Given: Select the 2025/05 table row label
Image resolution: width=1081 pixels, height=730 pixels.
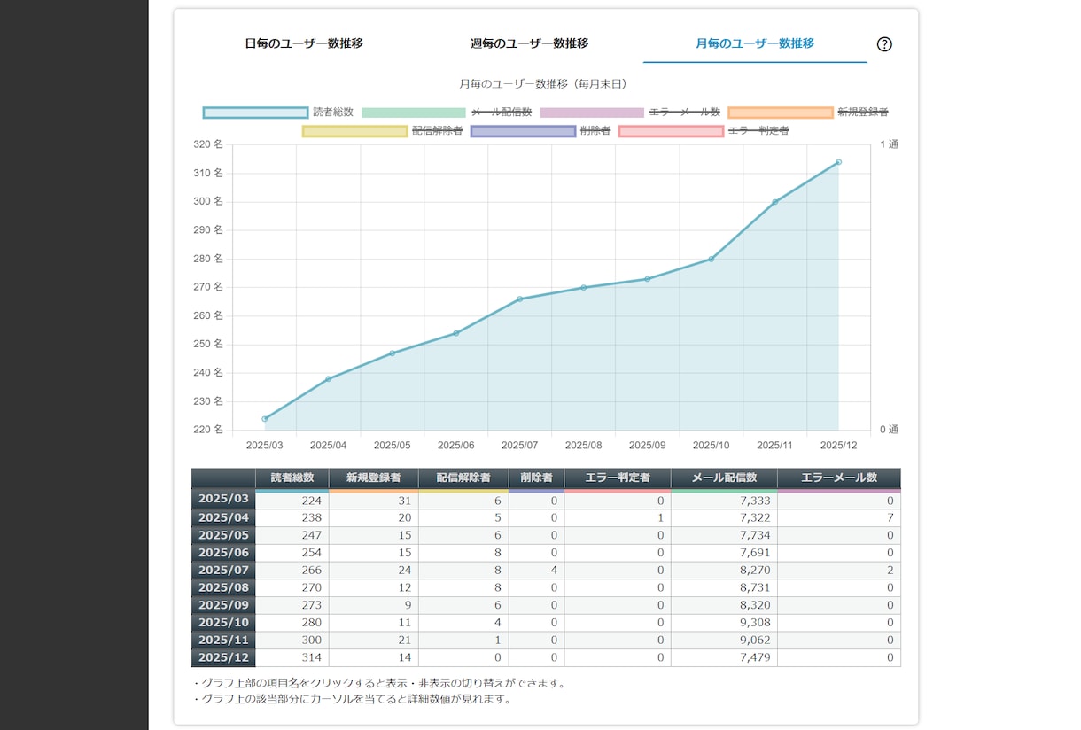Looking at the screenshot, I should coord(223,535).
